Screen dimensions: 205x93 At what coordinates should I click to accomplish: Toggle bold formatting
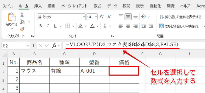coord(41,26)
